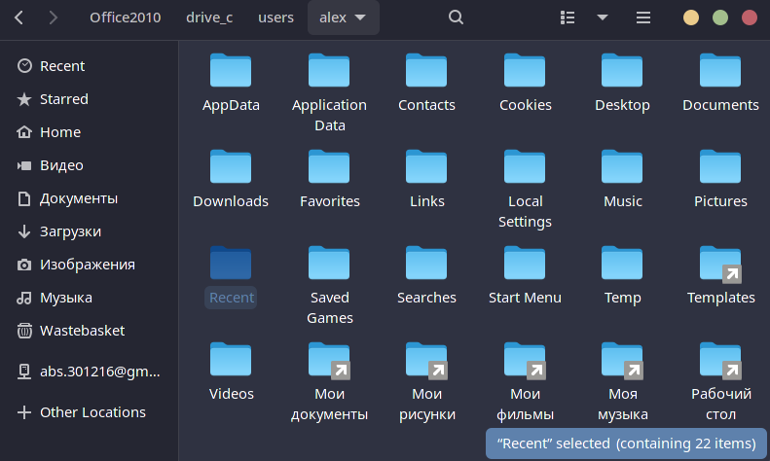Jump to Office2010 in path bar

125,18
